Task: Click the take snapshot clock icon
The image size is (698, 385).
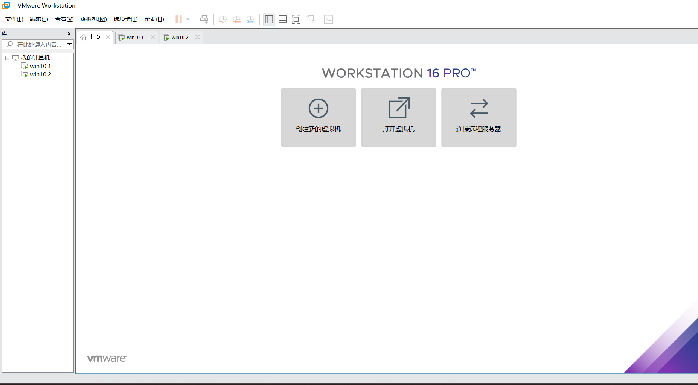Action: click(x=223, y=20)
